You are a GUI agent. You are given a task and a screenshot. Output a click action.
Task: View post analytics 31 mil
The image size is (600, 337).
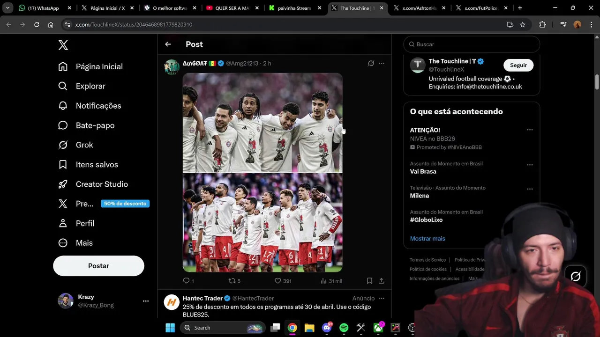(331, 281)
